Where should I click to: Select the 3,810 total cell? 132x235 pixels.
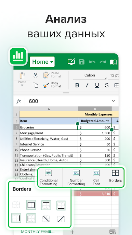95,194
